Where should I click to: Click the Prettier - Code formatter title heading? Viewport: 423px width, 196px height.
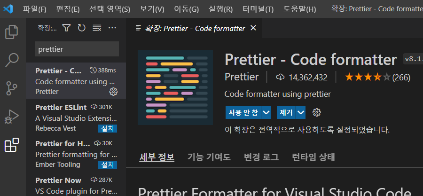[x=311, y=60]
